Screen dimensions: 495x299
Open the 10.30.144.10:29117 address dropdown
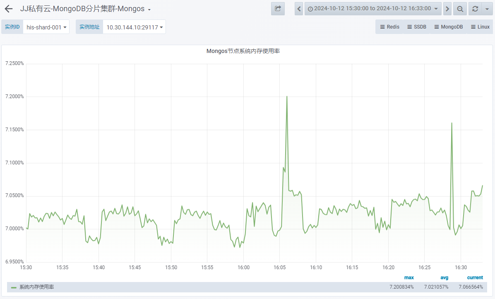[134, 27]
